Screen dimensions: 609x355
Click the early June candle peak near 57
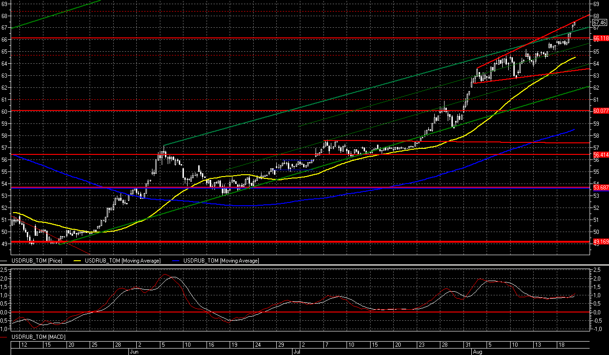pos(164,149)
